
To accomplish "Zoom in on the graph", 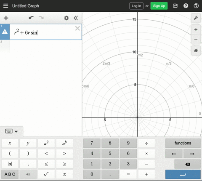I will (x=196, y=29).
